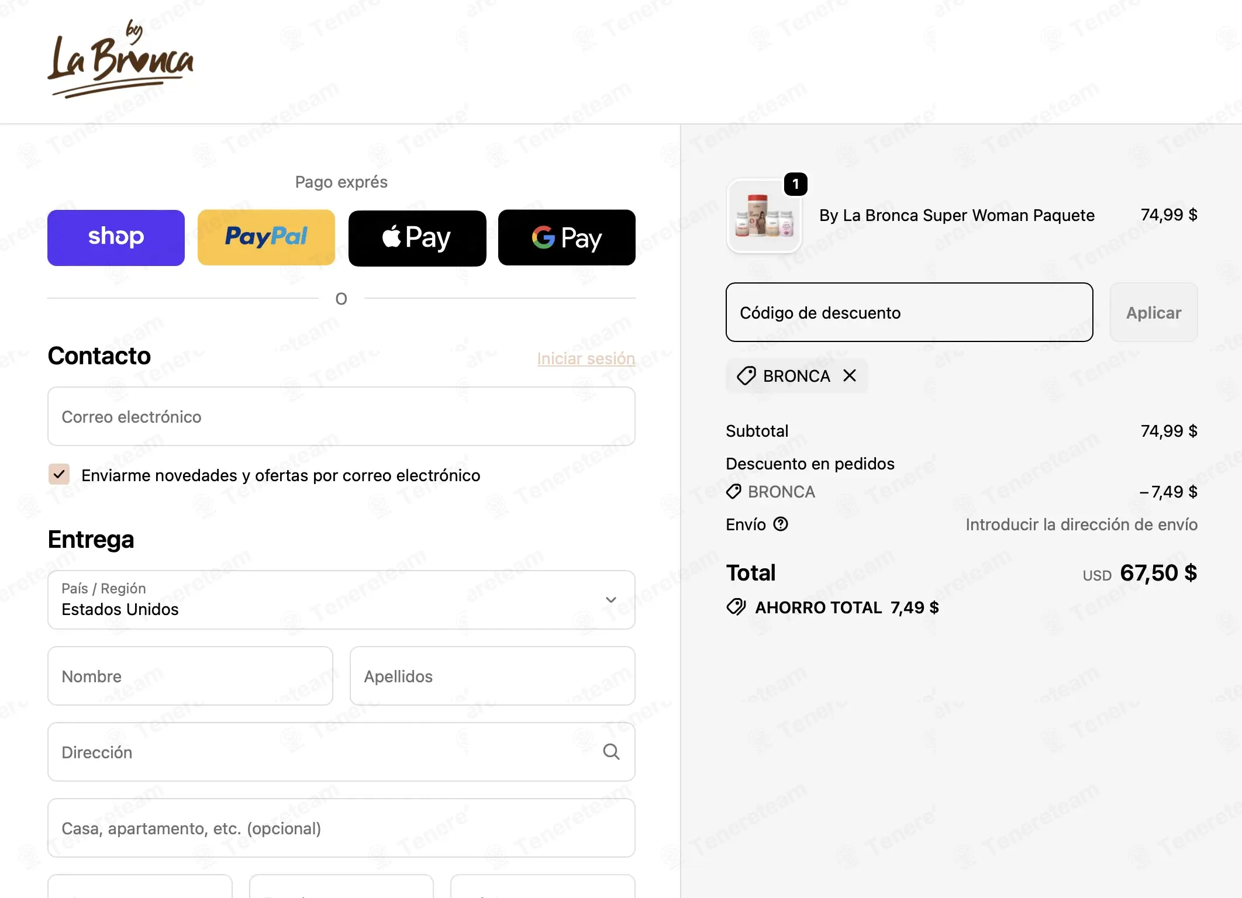Focus the Dirección address field
The height and width of the screenshot is (898, 1242).
(341, 752)
